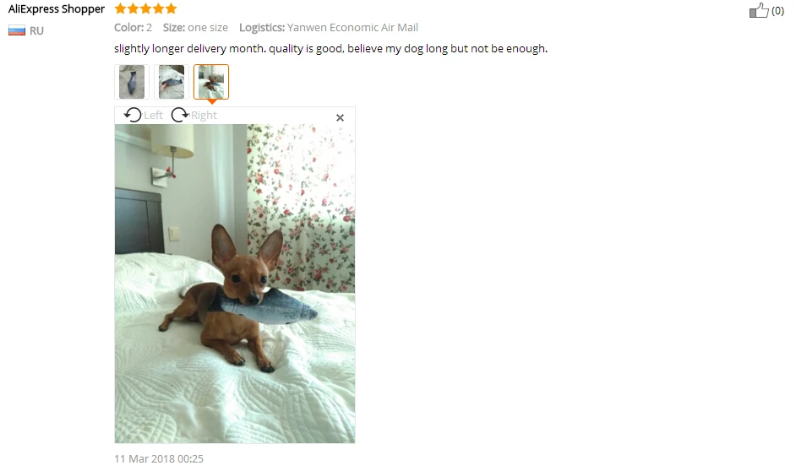Click the review comment text
Viewport: 796px width, 471px height.
tap(331, 49)
